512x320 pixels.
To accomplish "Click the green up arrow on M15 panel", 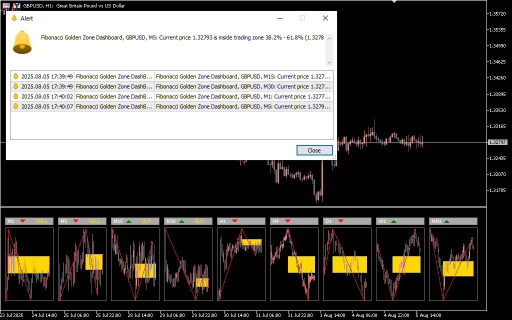I will click(x=128, y=221).
